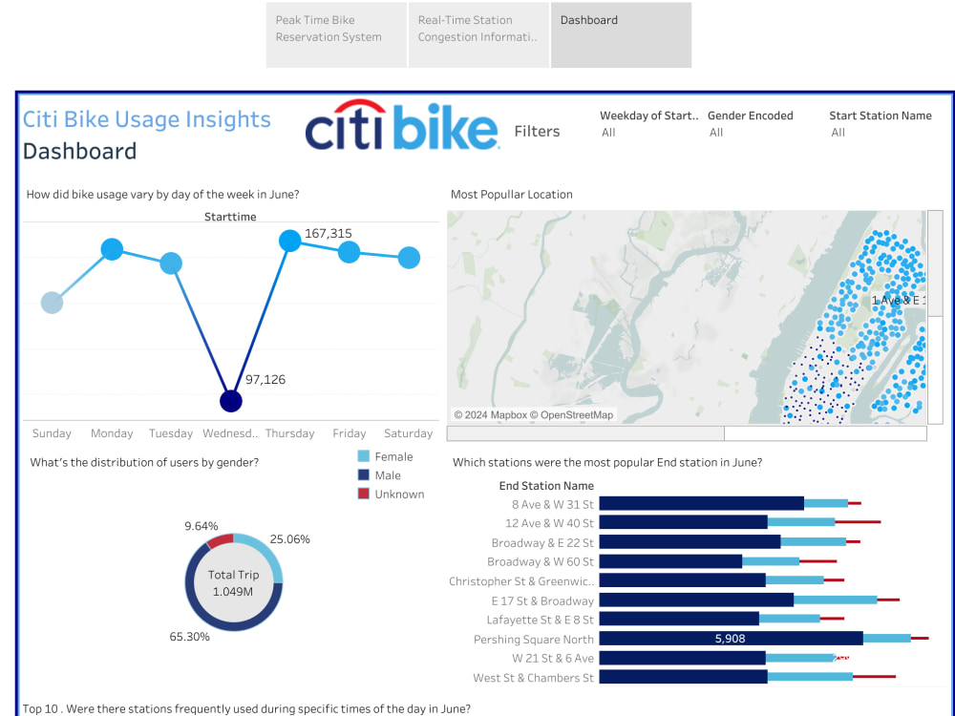Click the Sunday axis label

pyautogui.click(x=52, y=433)
